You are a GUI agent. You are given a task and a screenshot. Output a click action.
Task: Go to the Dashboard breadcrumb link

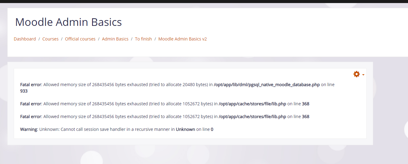tap(25, 39)
